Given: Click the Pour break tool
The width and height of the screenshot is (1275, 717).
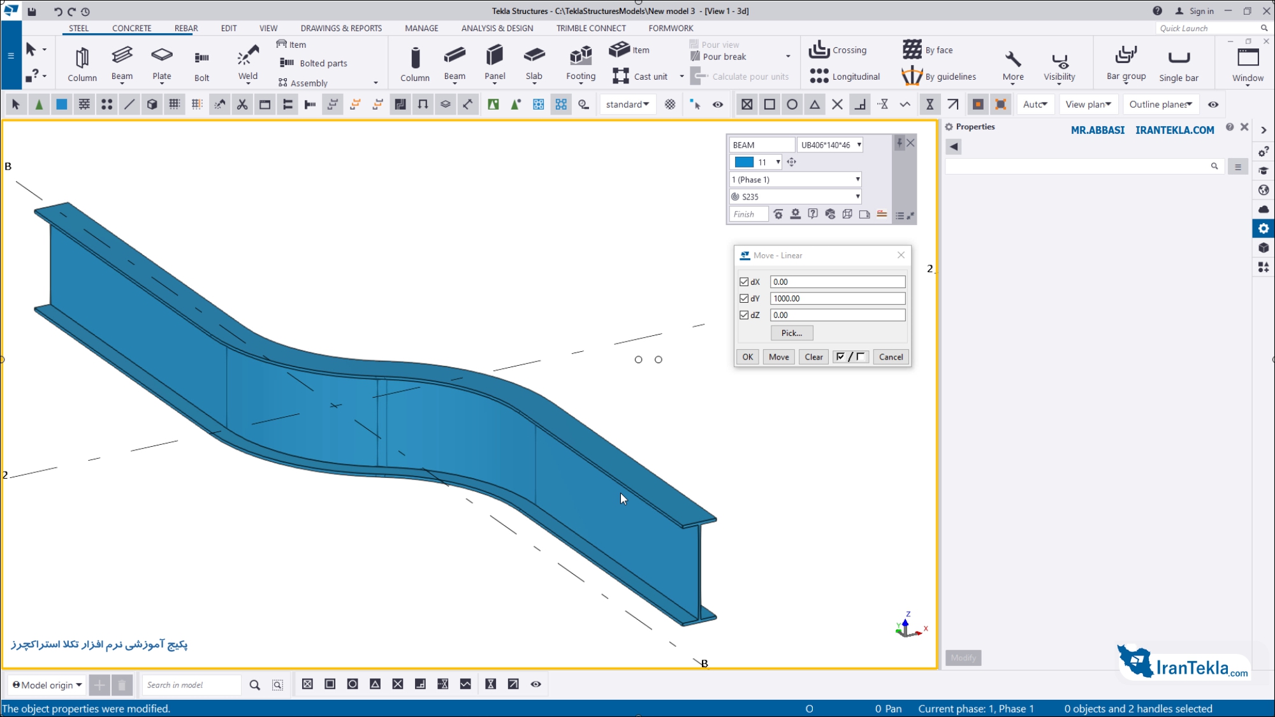Looking at the screenshot, I should pos(718,57).
